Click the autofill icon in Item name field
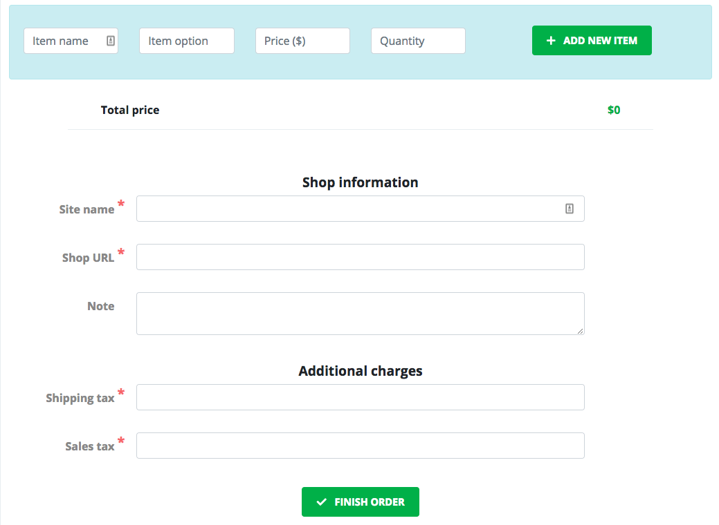Viewport: 719px width, 525px height. click(111, 41)
